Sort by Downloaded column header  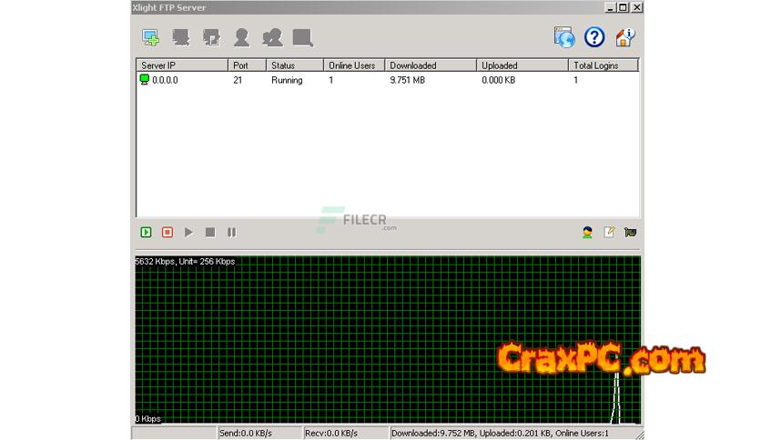pyautogui.click(x=430, y=65)
